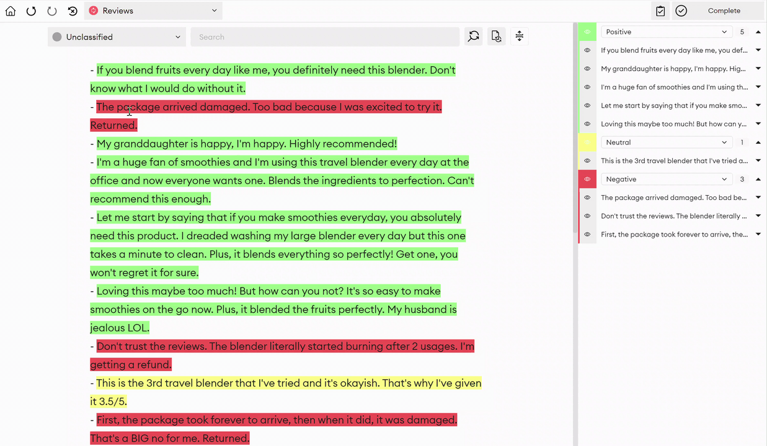Screen dimensions: 767x446
Task: Click the yellow Neutral color swatch
Action: click(587, 142)
